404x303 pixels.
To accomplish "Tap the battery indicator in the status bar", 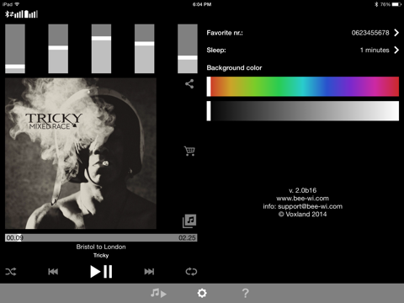I will (x=396, y=4).
